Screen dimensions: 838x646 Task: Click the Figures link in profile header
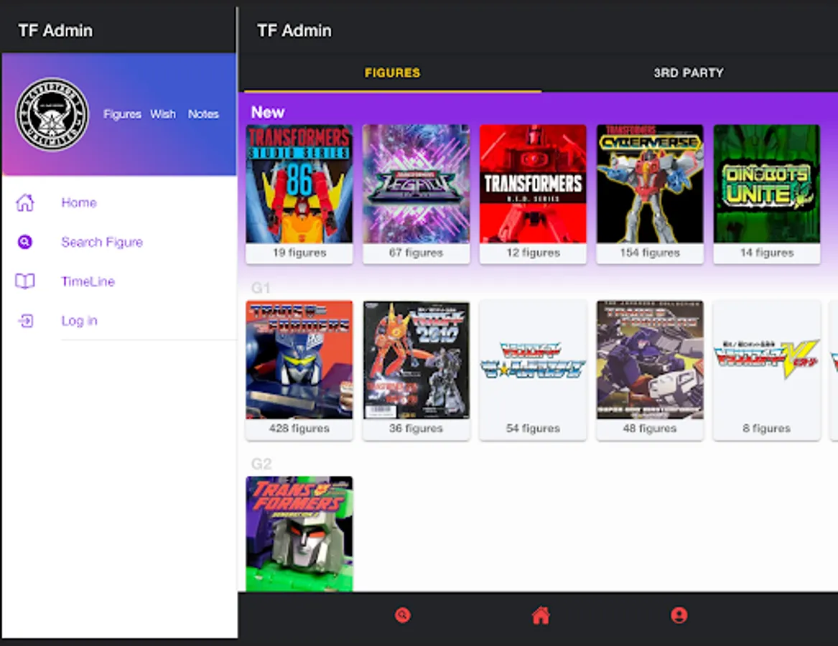coord(122,114)
